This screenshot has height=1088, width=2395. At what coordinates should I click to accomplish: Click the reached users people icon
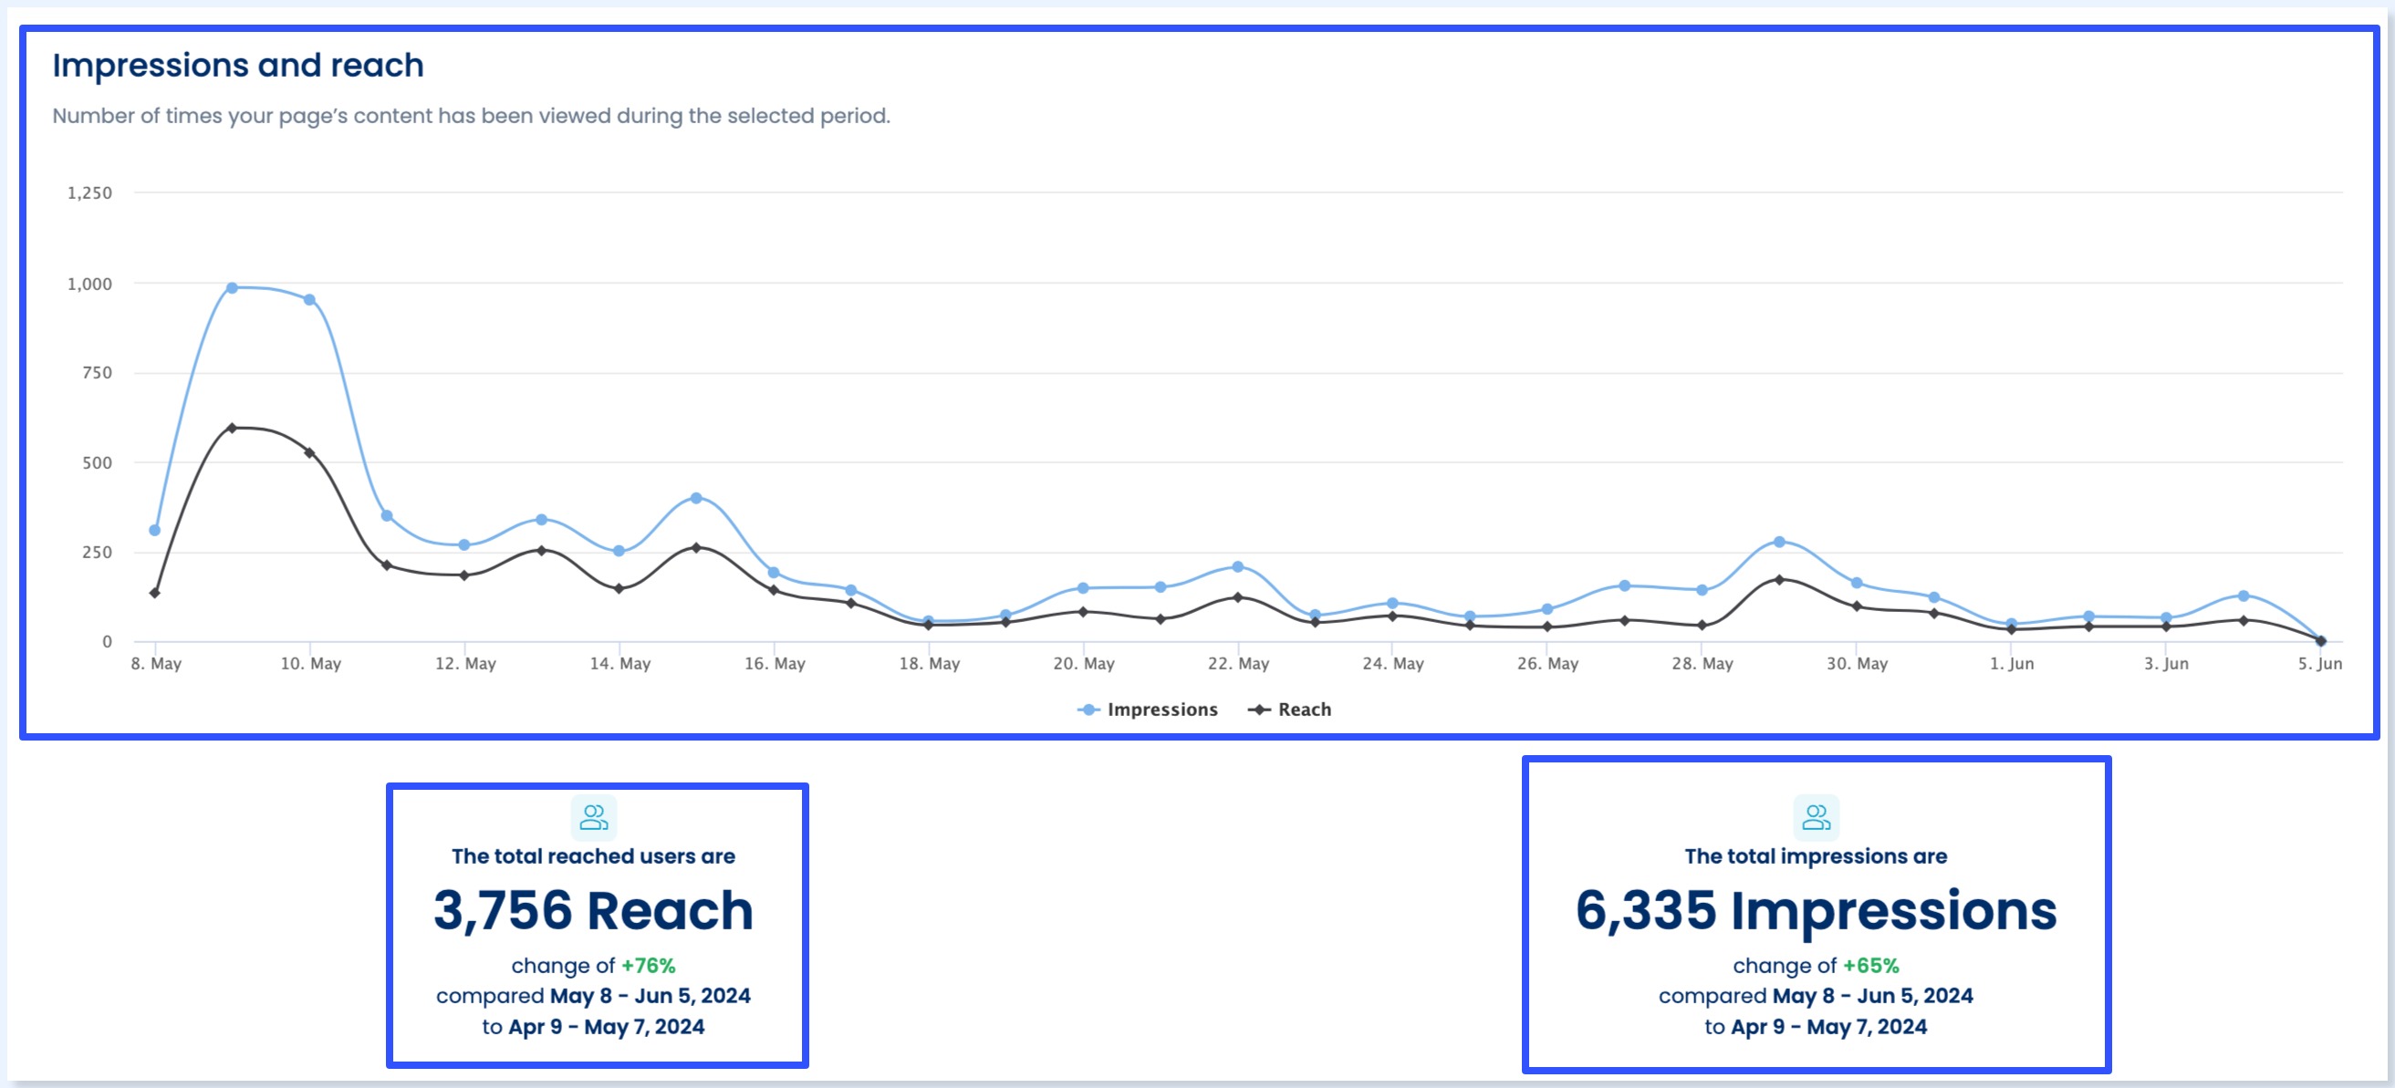click(594, 819)
